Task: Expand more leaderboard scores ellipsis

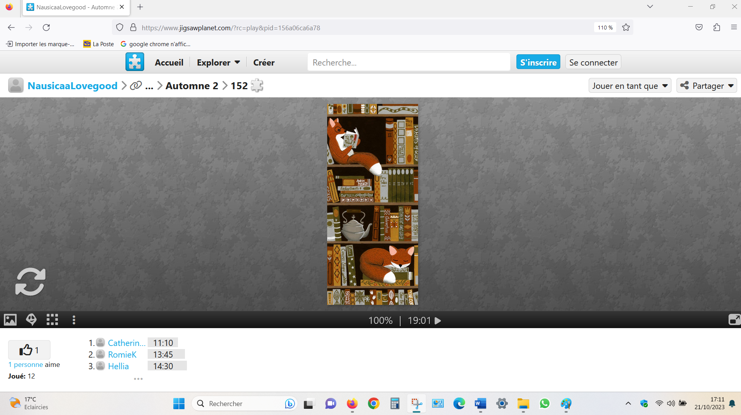Action: [x=138, y=379]
